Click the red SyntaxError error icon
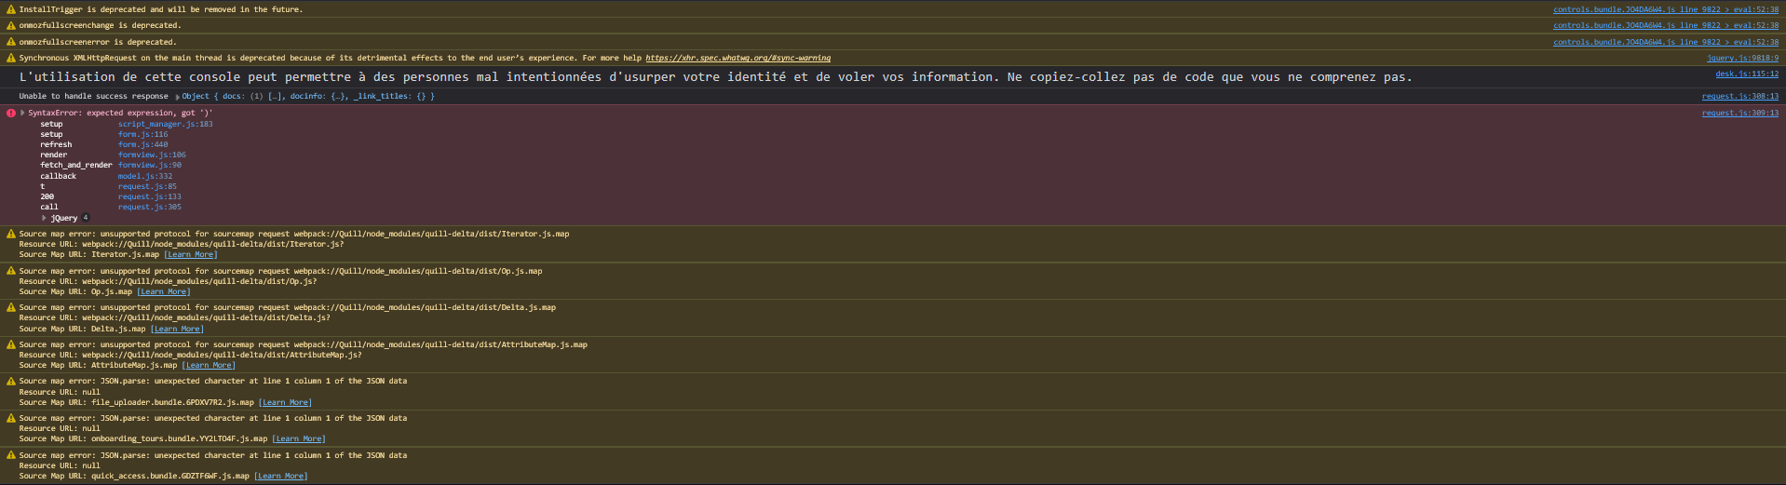1786x485 pixels. click(x=11, y=113)
